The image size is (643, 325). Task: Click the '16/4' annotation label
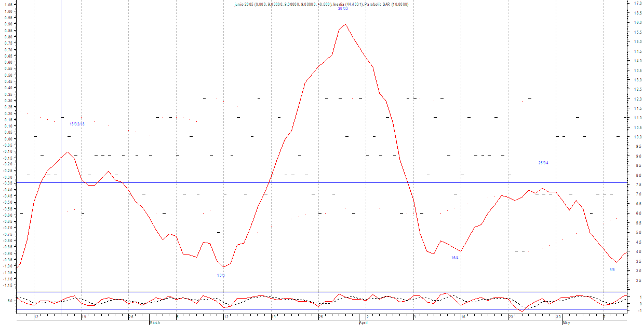[454, 258]
